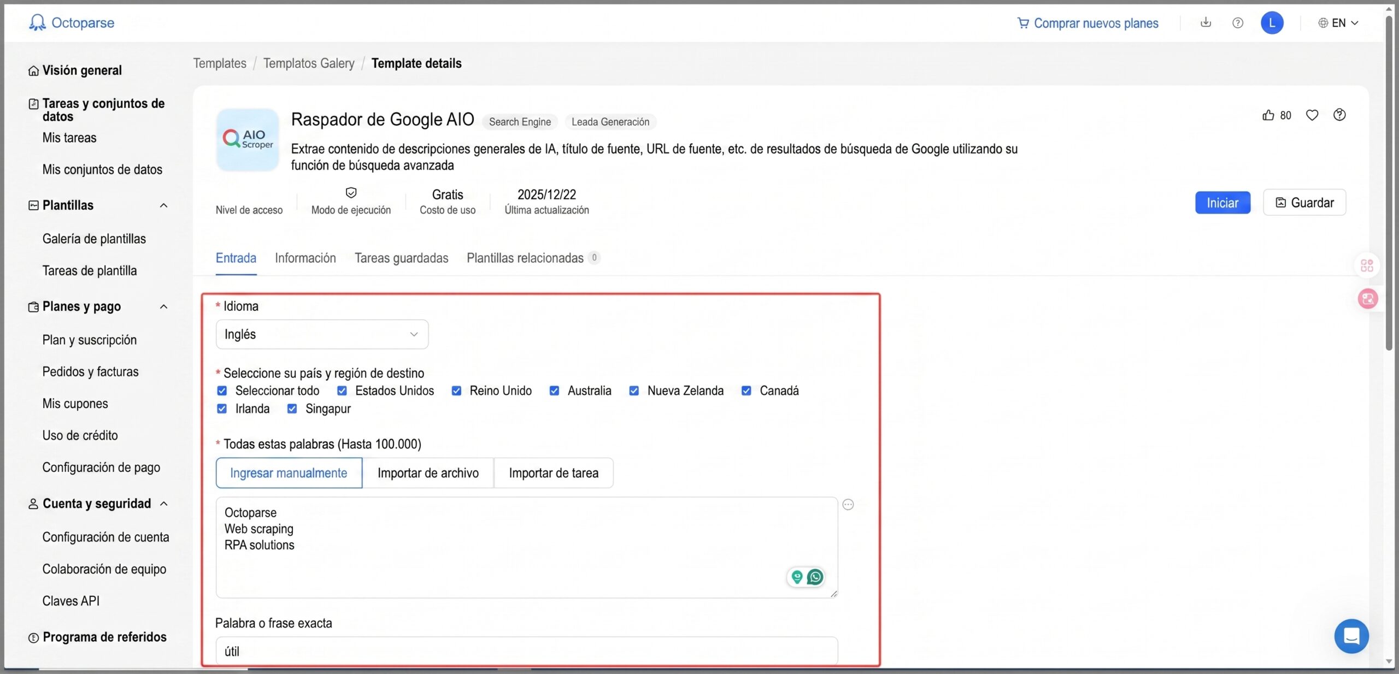Click the shield icon above Modo de ejecución

pyautogui.click(x=351, y=193)
